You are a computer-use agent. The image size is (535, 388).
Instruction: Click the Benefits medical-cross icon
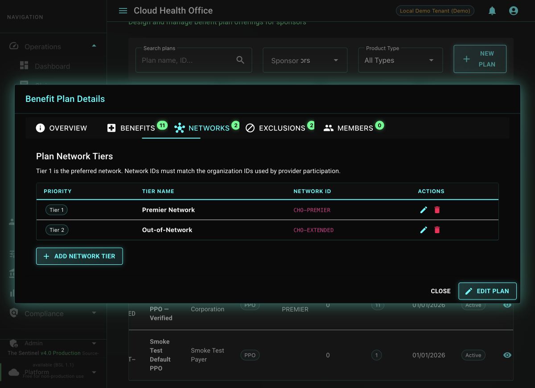[111, 128]
